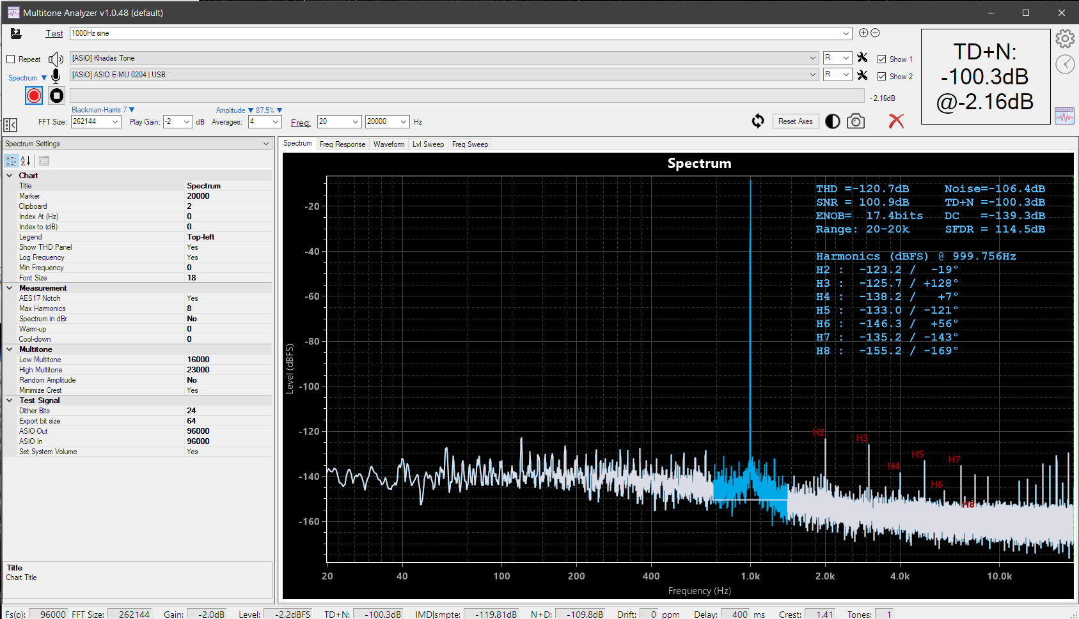Screen dimensions: 1079x619
Task: Collapse the Test Signal property group
Action: click(10, 401)
